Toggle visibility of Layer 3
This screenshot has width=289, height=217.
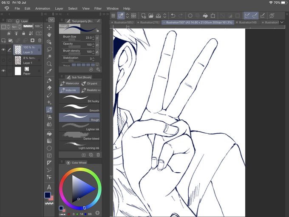point(3,49)
